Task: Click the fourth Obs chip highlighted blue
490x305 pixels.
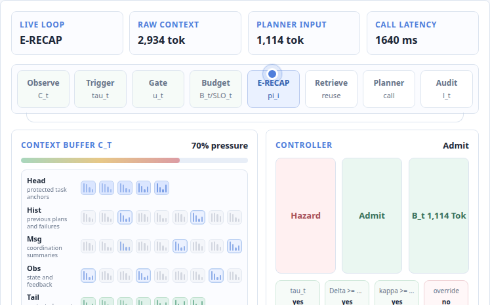Action: [x=143, y=276]
